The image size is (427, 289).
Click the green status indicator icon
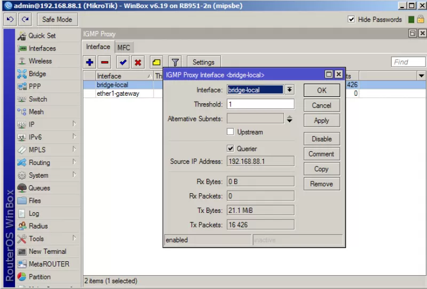pyautogui.click(x=411, y=20)
